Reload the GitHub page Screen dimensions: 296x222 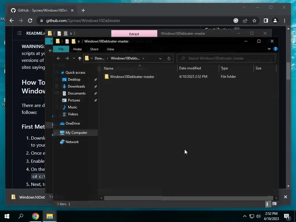[x=30, y=21]
